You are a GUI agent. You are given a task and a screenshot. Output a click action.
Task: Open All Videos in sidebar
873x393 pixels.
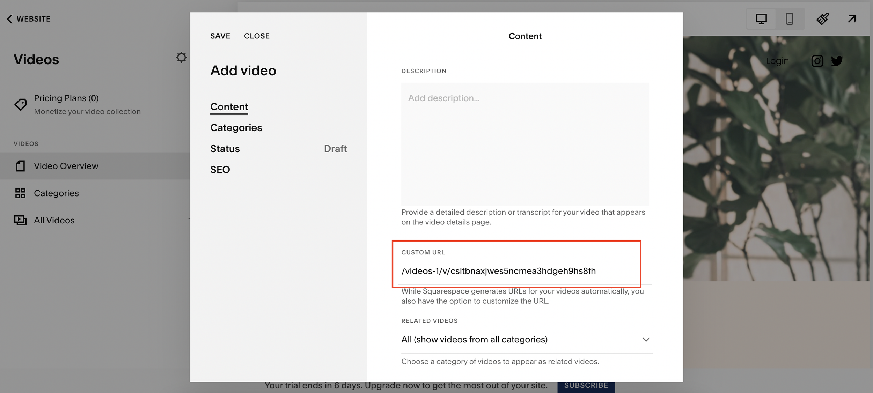54,220
